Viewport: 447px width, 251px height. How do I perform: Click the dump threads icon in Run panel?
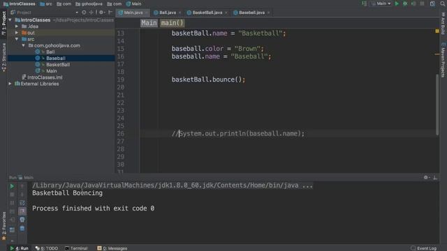tap(12, 211)
